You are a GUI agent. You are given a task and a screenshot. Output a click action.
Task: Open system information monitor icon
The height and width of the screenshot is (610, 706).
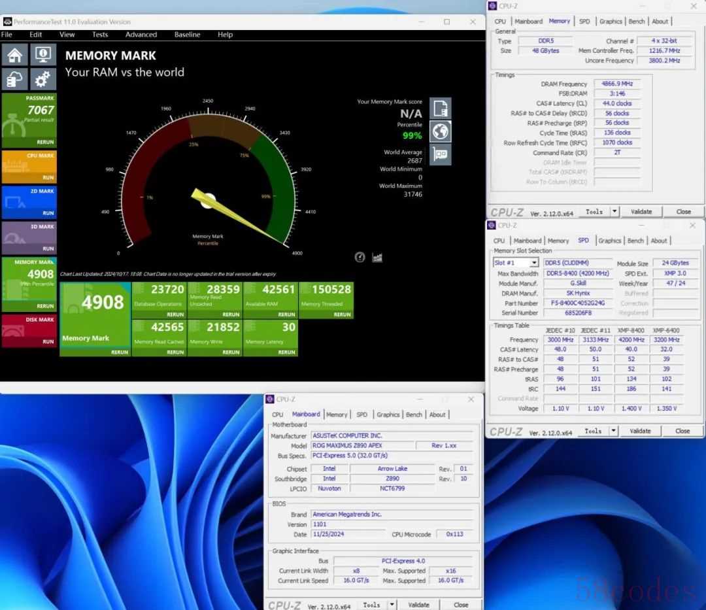42,55
